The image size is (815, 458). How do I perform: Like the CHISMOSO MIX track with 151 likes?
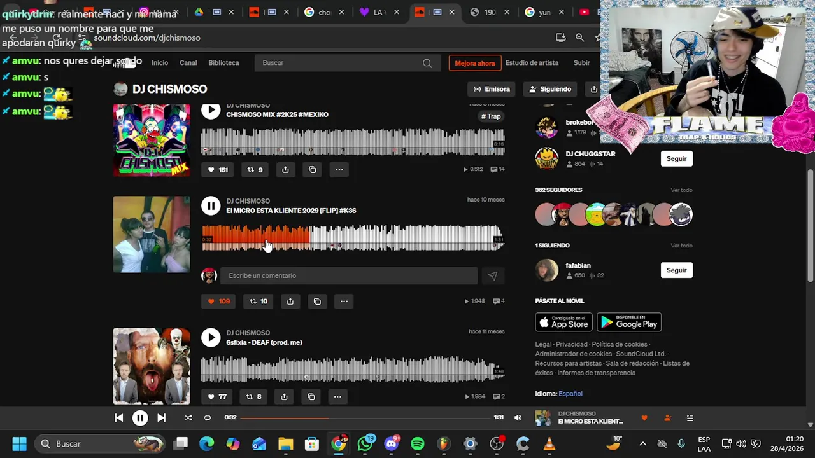[218, 170]
